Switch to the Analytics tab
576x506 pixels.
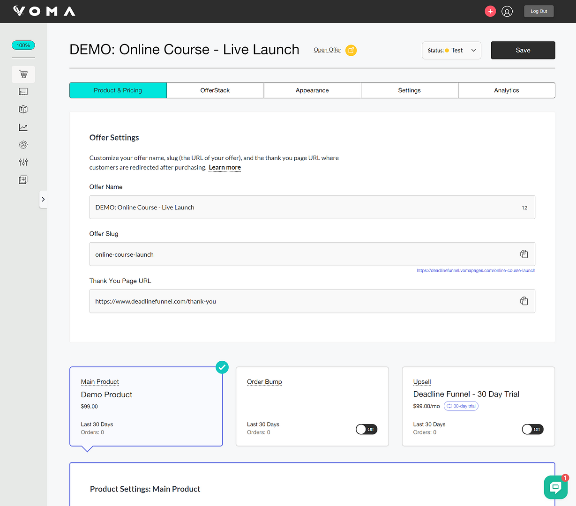[507, 90]
